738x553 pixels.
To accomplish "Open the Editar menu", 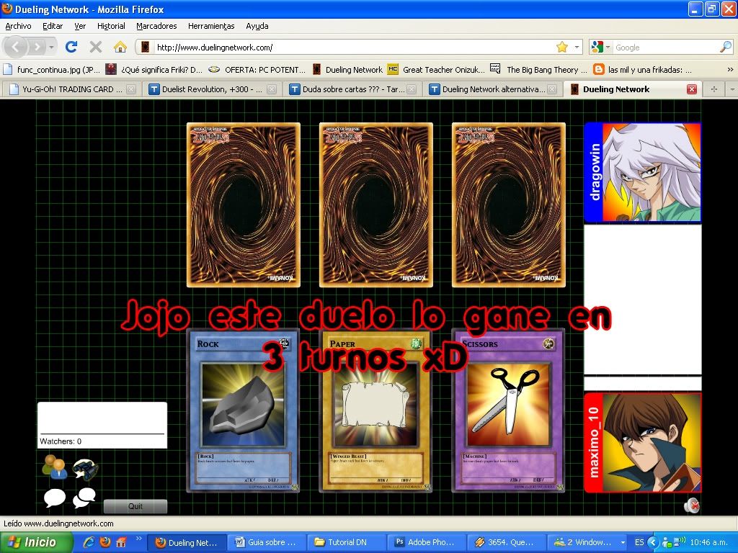I will tap(52, 26).
